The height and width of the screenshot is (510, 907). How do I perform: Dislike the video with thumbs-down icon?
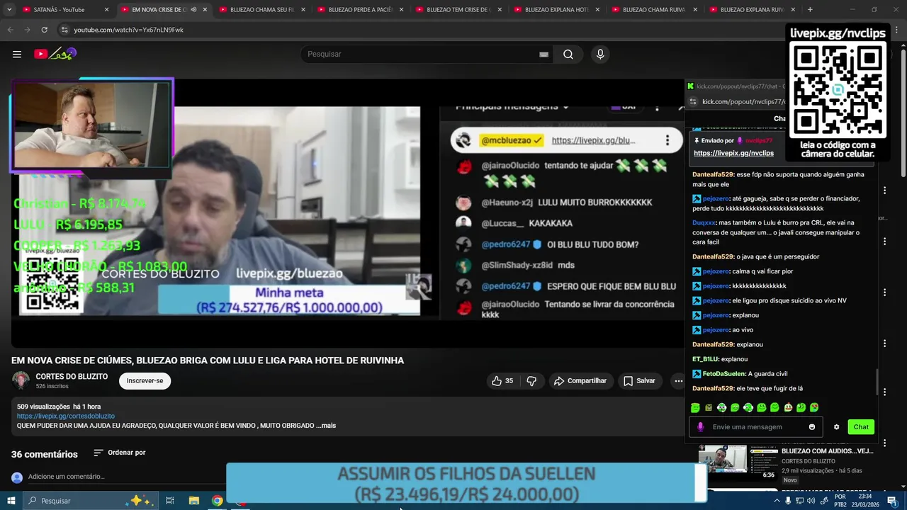[531, 381]
